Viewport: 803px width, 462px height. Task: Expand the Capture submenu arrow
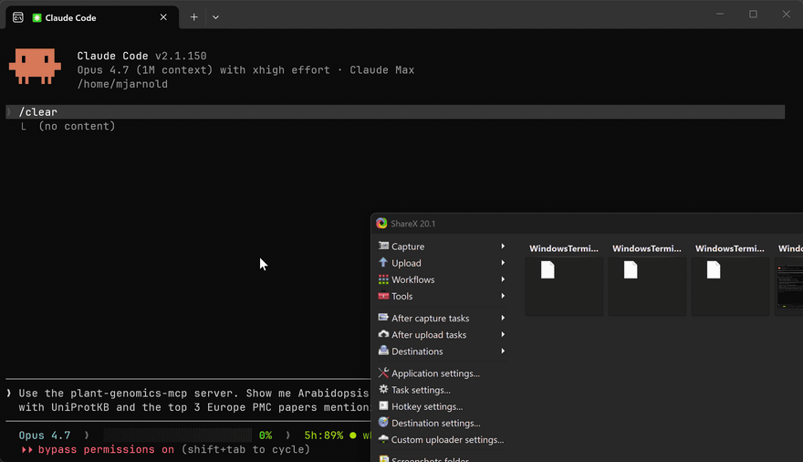[x=503, y=247]
